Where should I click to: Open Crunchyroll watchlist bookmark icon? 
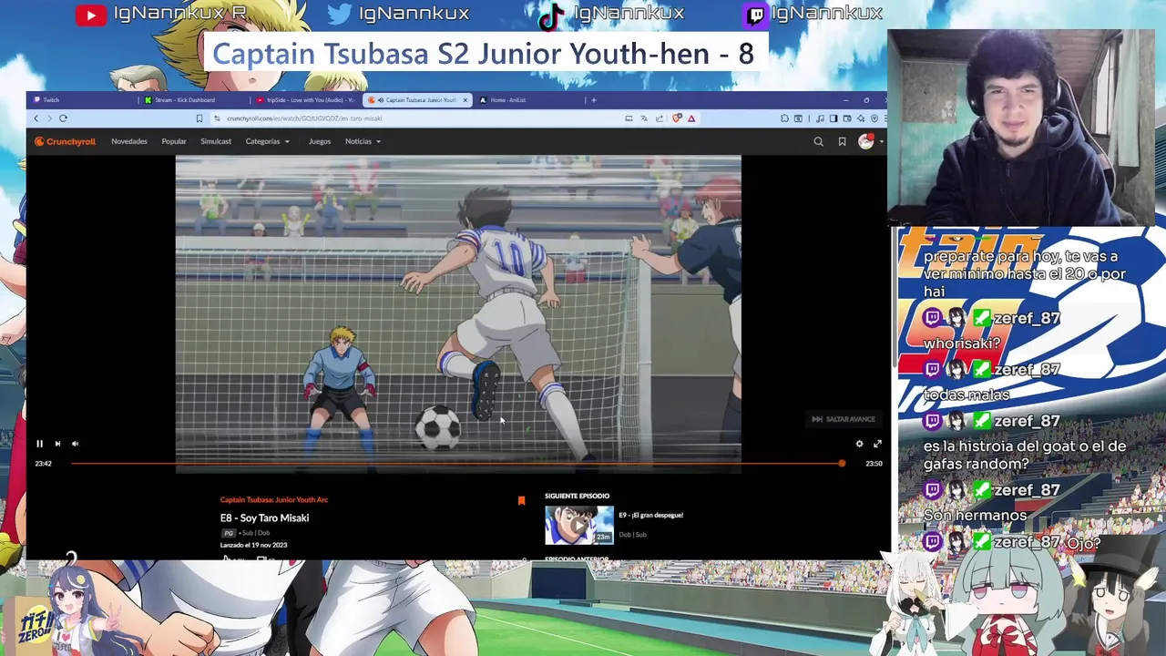(842, 141)
